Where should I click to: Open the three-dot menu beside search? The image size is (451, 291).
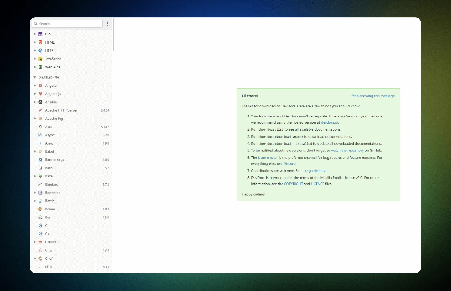(107, 24)
